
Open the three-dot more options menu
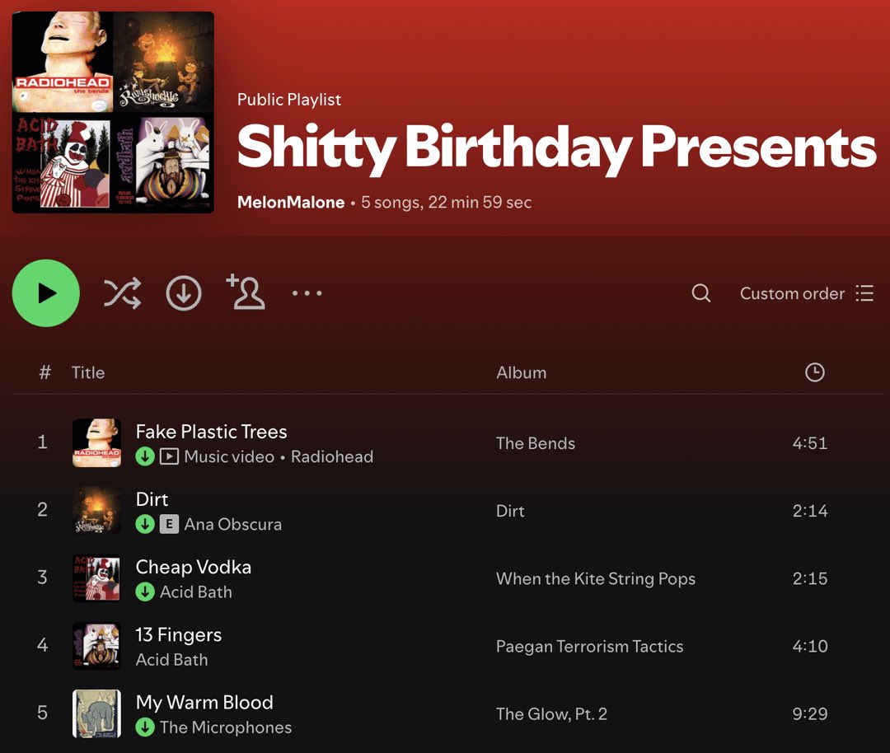coord(307,292)
